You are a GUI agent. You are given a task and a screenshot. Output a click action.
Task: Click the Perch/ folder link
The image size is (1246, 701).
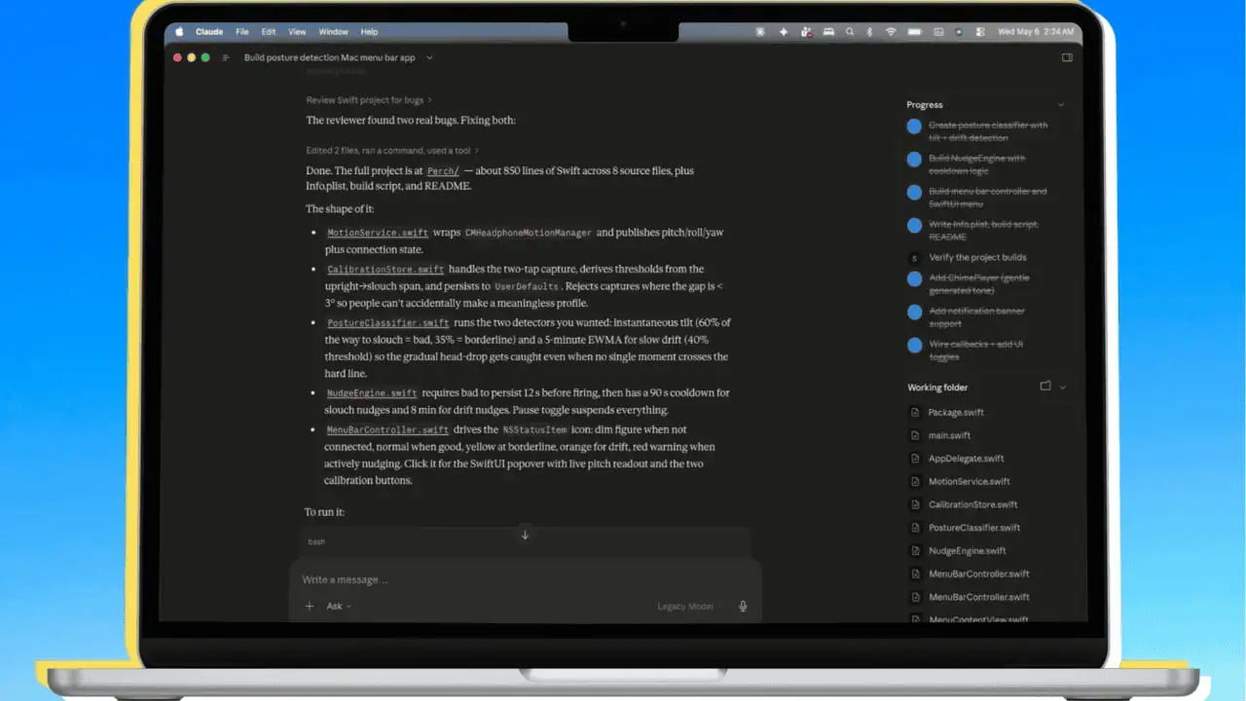(x=443, y=170)
